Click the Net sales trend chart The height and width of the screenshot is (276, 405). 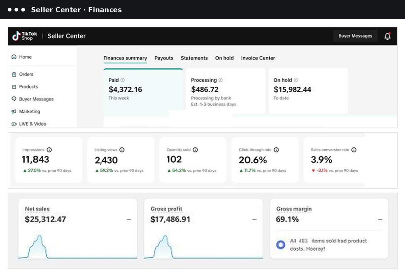point(78,247)
